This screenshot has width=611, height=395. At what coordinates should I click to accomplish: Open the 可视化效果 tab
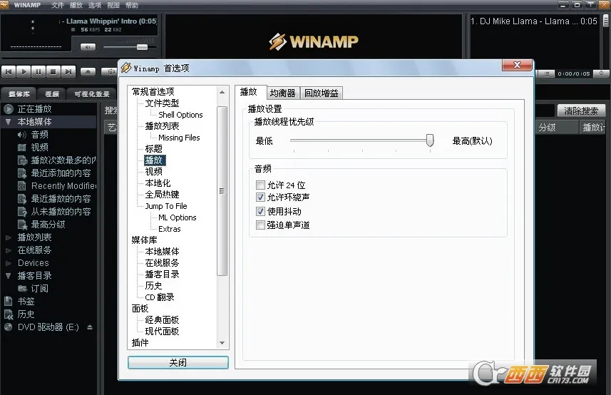tap(92, 94)
